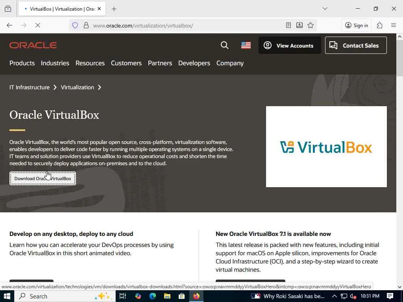Open the Customers menu

point(126,63)
